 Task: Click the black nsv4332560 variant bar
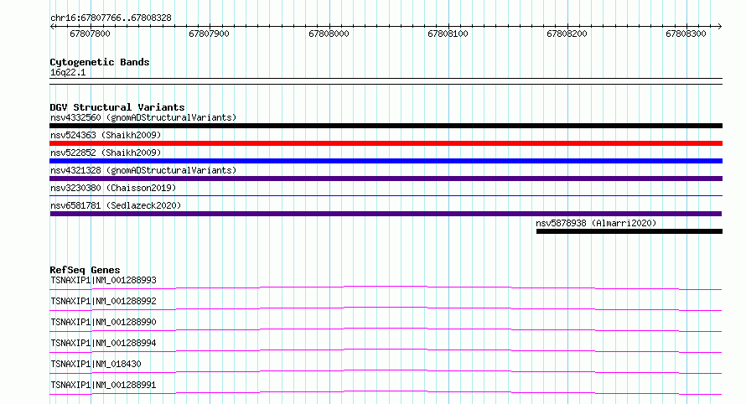(386, 126)
